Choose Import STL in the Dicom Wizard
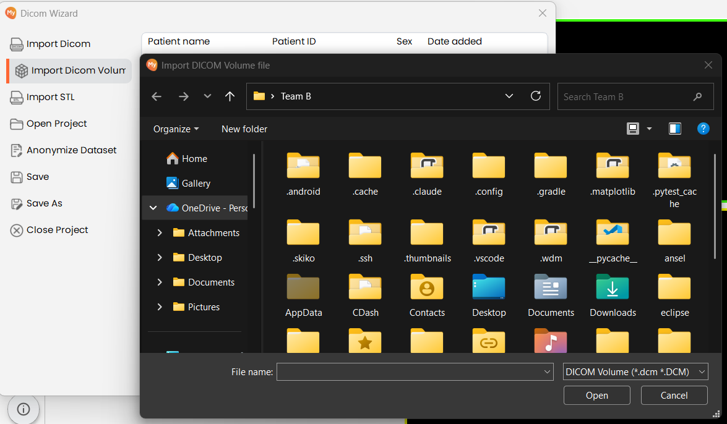Screen dimensions: 727x424 [42, 97]
